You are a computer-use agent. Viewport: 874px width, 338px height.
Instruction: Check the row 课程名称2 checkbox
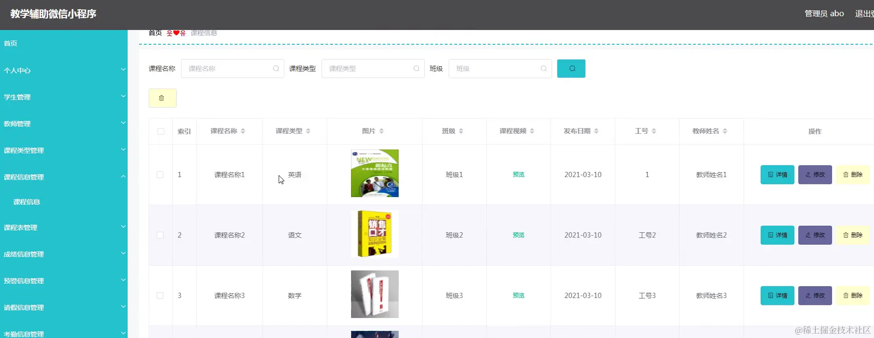[x=160, y=235]
